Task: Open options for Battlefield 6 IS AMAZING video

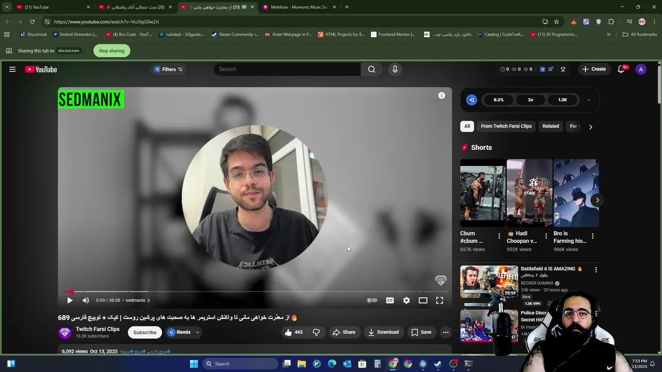Action: pyautogui.click(x=596, y=269)
